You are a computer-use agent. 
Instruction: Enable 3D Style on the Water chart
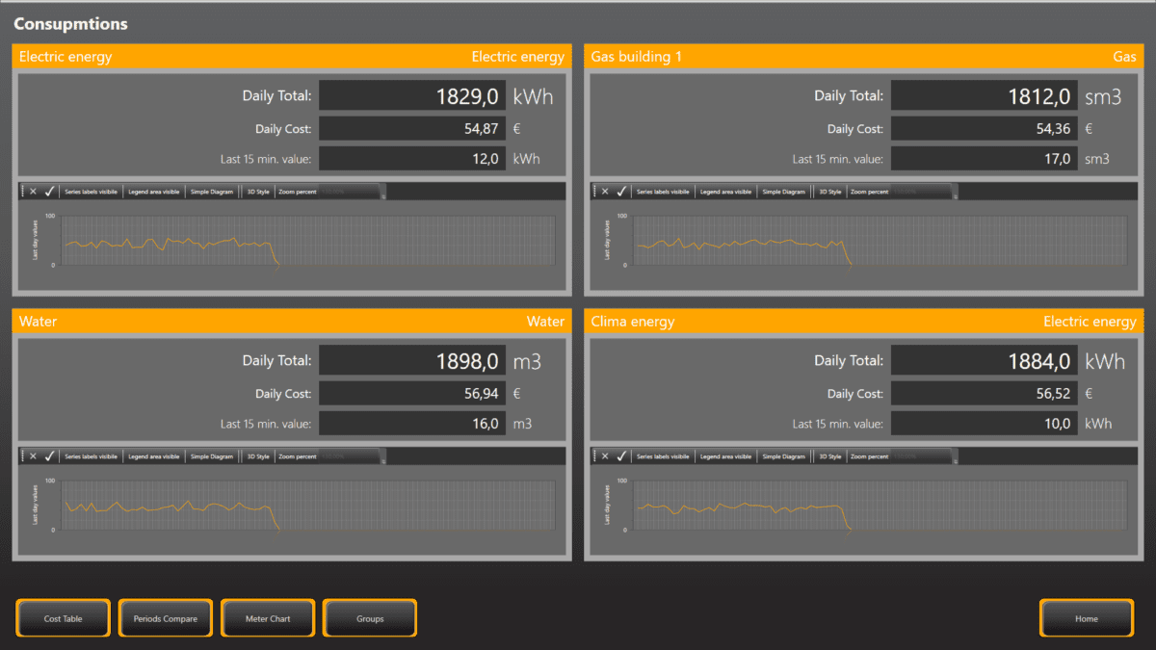[x=258, y=456]
